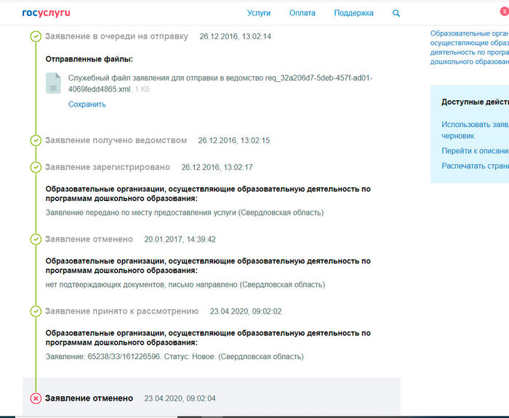Viewport: 509px width, 418px height.
Task: Go to service description link
Action: (x=474, y=151)
